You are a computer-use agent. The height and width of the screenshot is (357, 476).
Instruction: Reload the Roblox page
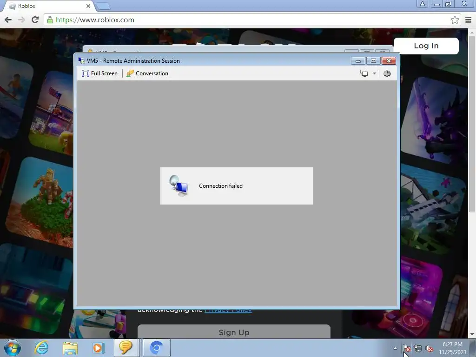[35, 20]
